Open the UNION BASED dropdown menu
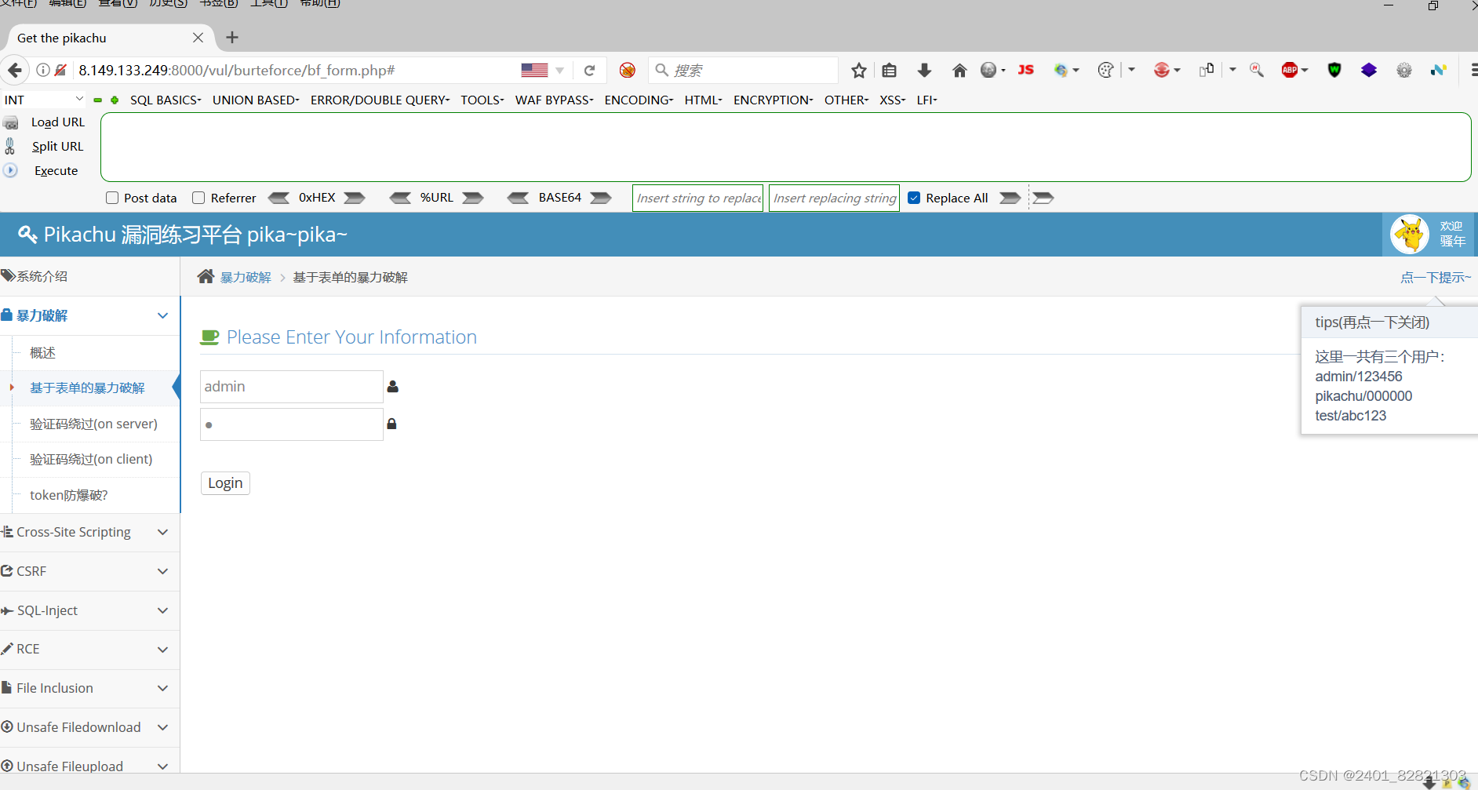This screenshot has height=790, width=1478. (256, 100)
